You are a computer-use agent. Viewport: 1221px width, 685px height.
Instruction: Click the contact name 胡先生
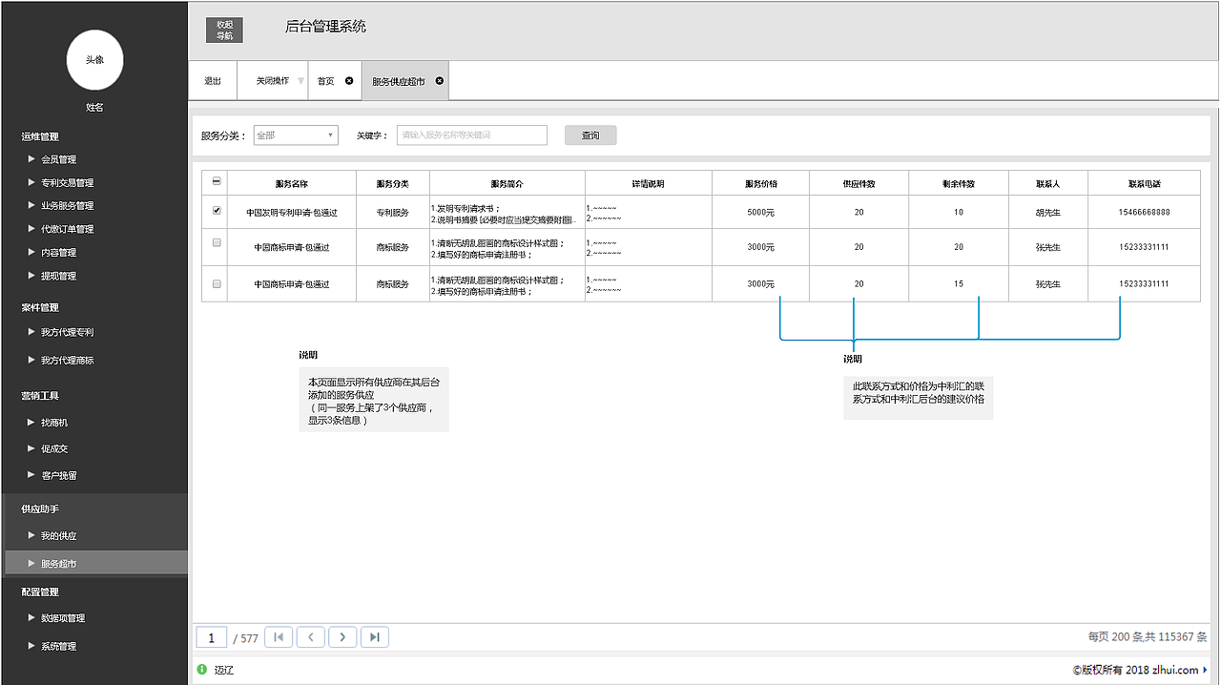pos(1048,212)
